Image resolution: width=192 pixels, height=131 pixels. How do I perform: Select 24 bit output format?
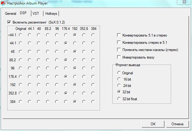[x=119, y=85]
